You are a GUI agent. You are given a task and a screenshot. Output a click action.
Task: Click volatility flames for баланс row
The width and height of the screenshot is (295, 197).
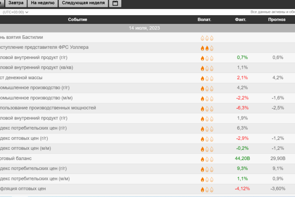[207, 160]
